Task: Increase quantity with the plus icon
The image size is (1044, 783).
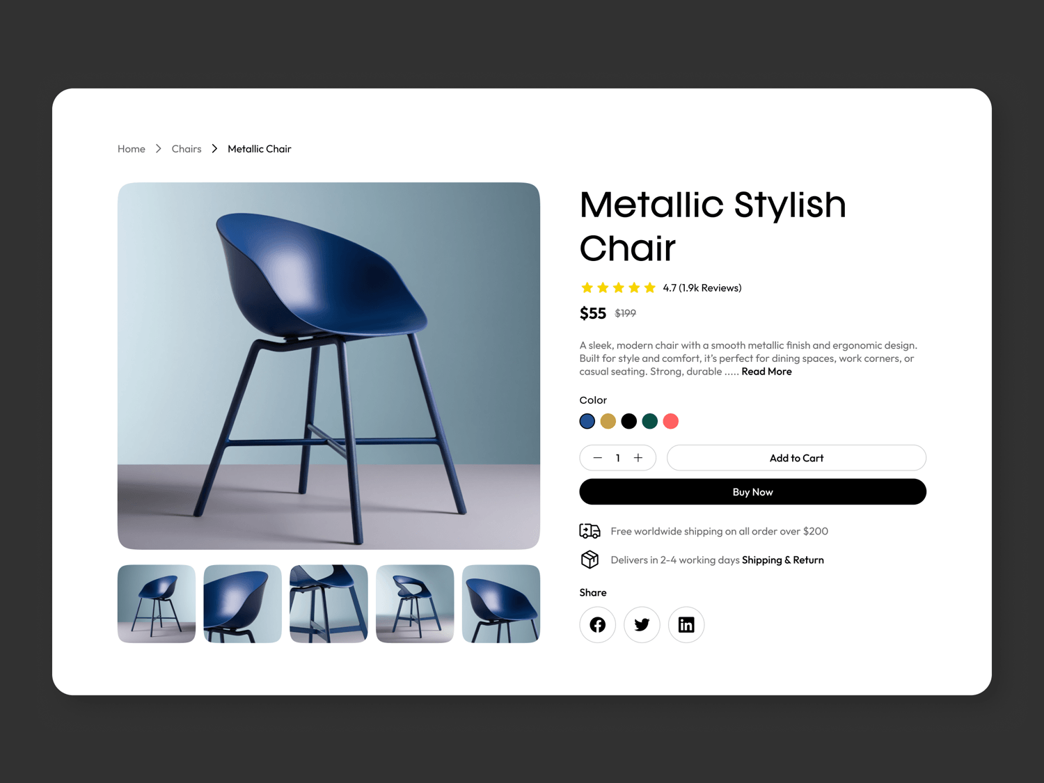Action: 638,458
